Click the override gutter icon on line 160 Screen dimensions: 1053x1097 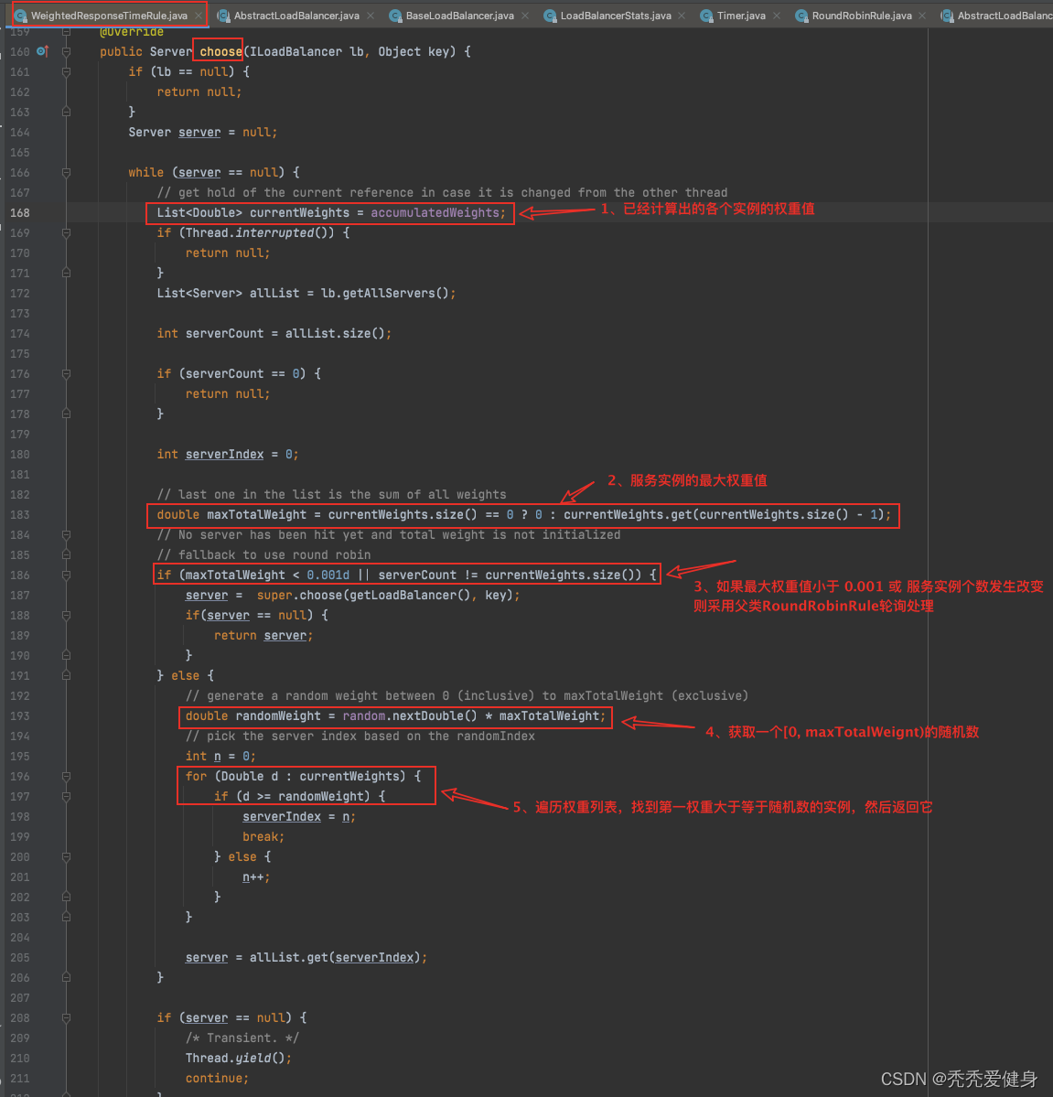click(x=42, y=51)
